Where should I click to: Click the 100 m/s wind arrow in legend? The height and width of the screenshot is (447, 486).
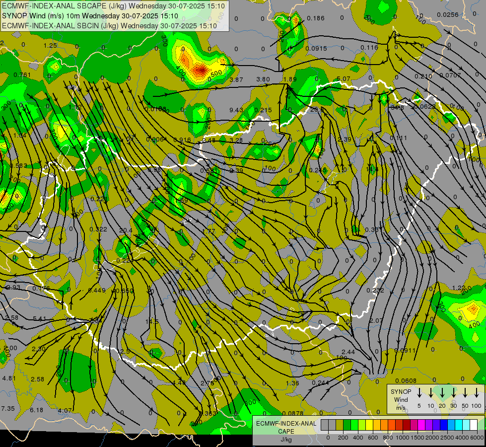click(x=477, y=392)
